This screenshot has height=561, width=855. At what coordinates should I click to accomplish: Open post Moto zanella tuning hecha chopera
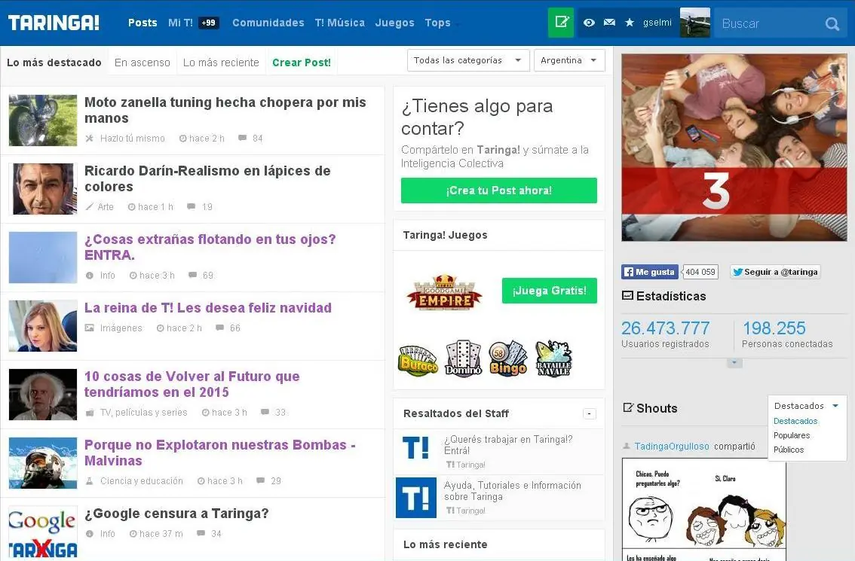coord(225,110)
